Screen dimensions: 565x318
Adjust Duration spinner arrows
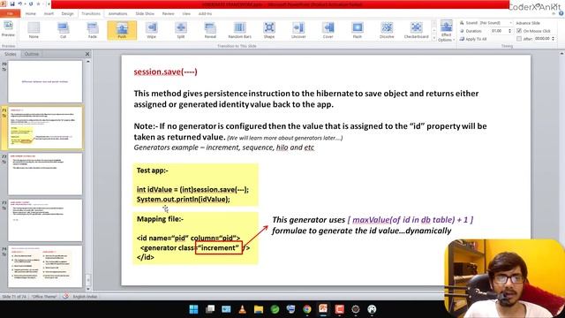click(x=509, y=31)
